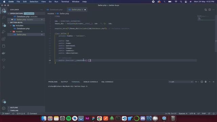This screenshot has height=122, width=217.
Task: Open Spotlight search in menu bar
Action: [181, 2]
